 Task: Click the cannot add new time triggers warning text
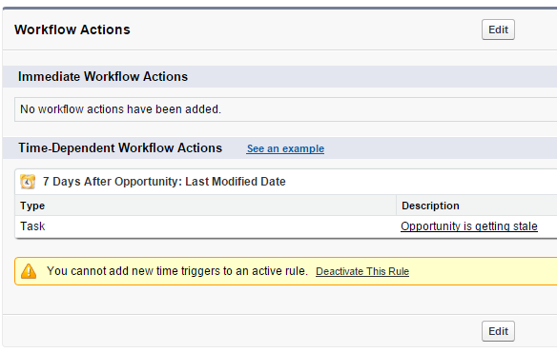click(x=177, y=271)
